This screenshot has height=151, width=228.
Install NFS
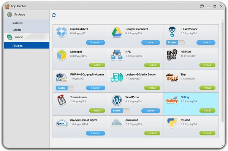pyautogui.click(x=152, y=65)
